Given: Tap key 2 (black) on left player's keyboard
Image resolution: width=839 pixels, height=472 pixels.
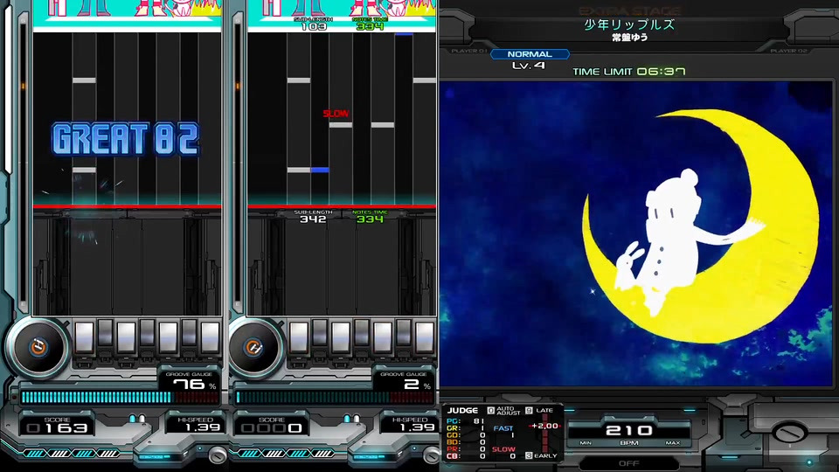Looking at the screenshot, I should [x=106, y=333].
